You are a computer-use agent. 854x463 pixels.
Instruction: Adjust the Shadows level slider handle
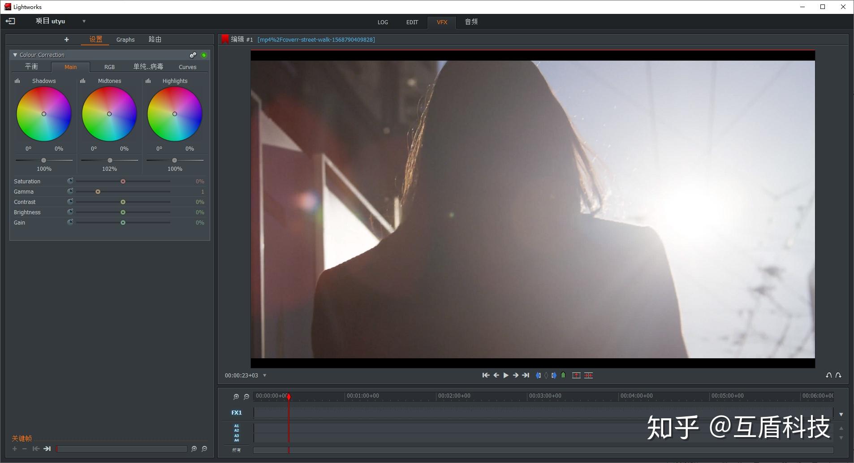pos(43,160)
